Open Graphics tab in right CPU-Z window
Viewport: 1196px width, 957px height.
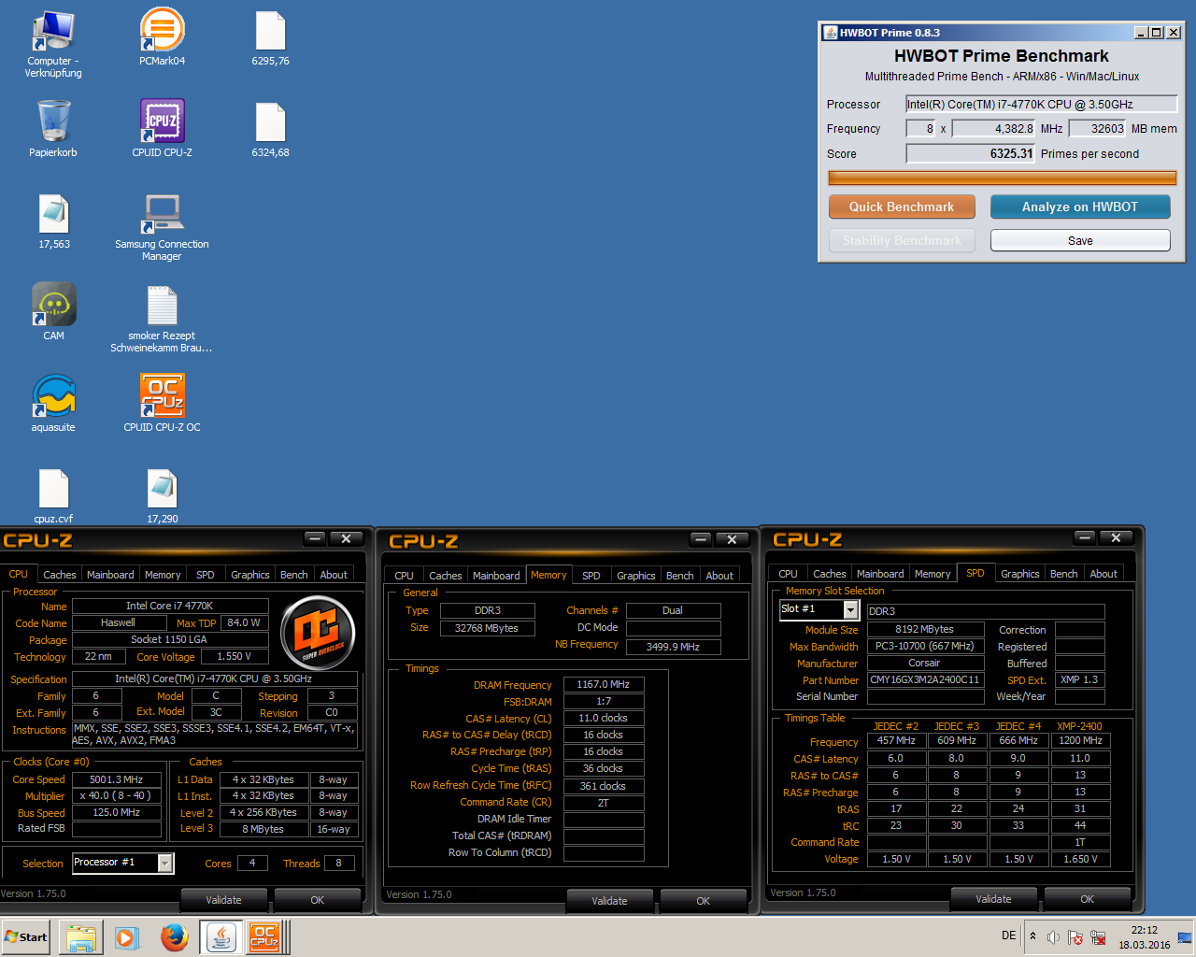point(1020,574)
